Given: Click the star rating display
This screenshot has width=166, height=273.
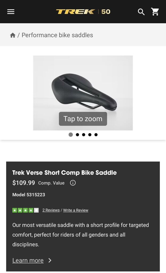Looking at the screenshot, I should [25, 210].
